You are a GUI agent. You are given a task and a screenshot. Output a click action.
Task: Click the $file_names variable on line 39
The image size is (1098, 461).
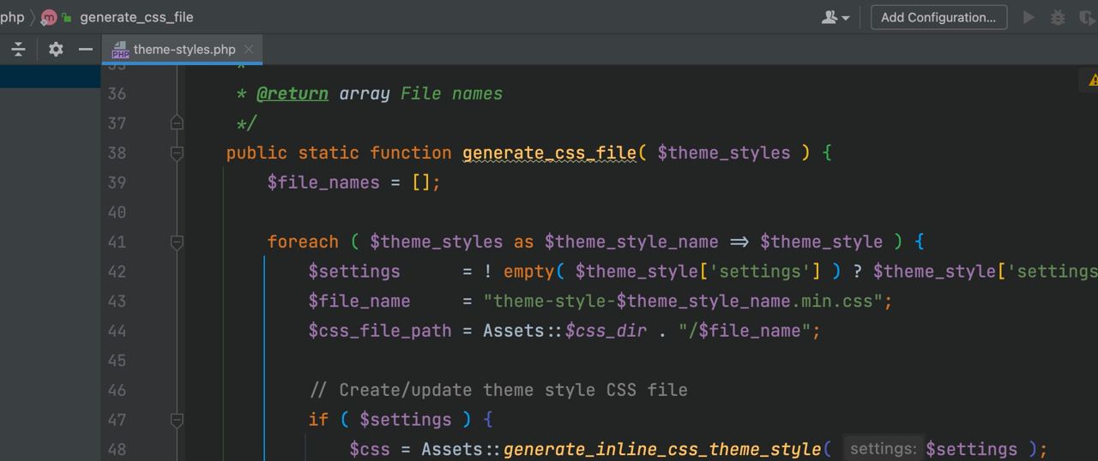tap(323, 183)
